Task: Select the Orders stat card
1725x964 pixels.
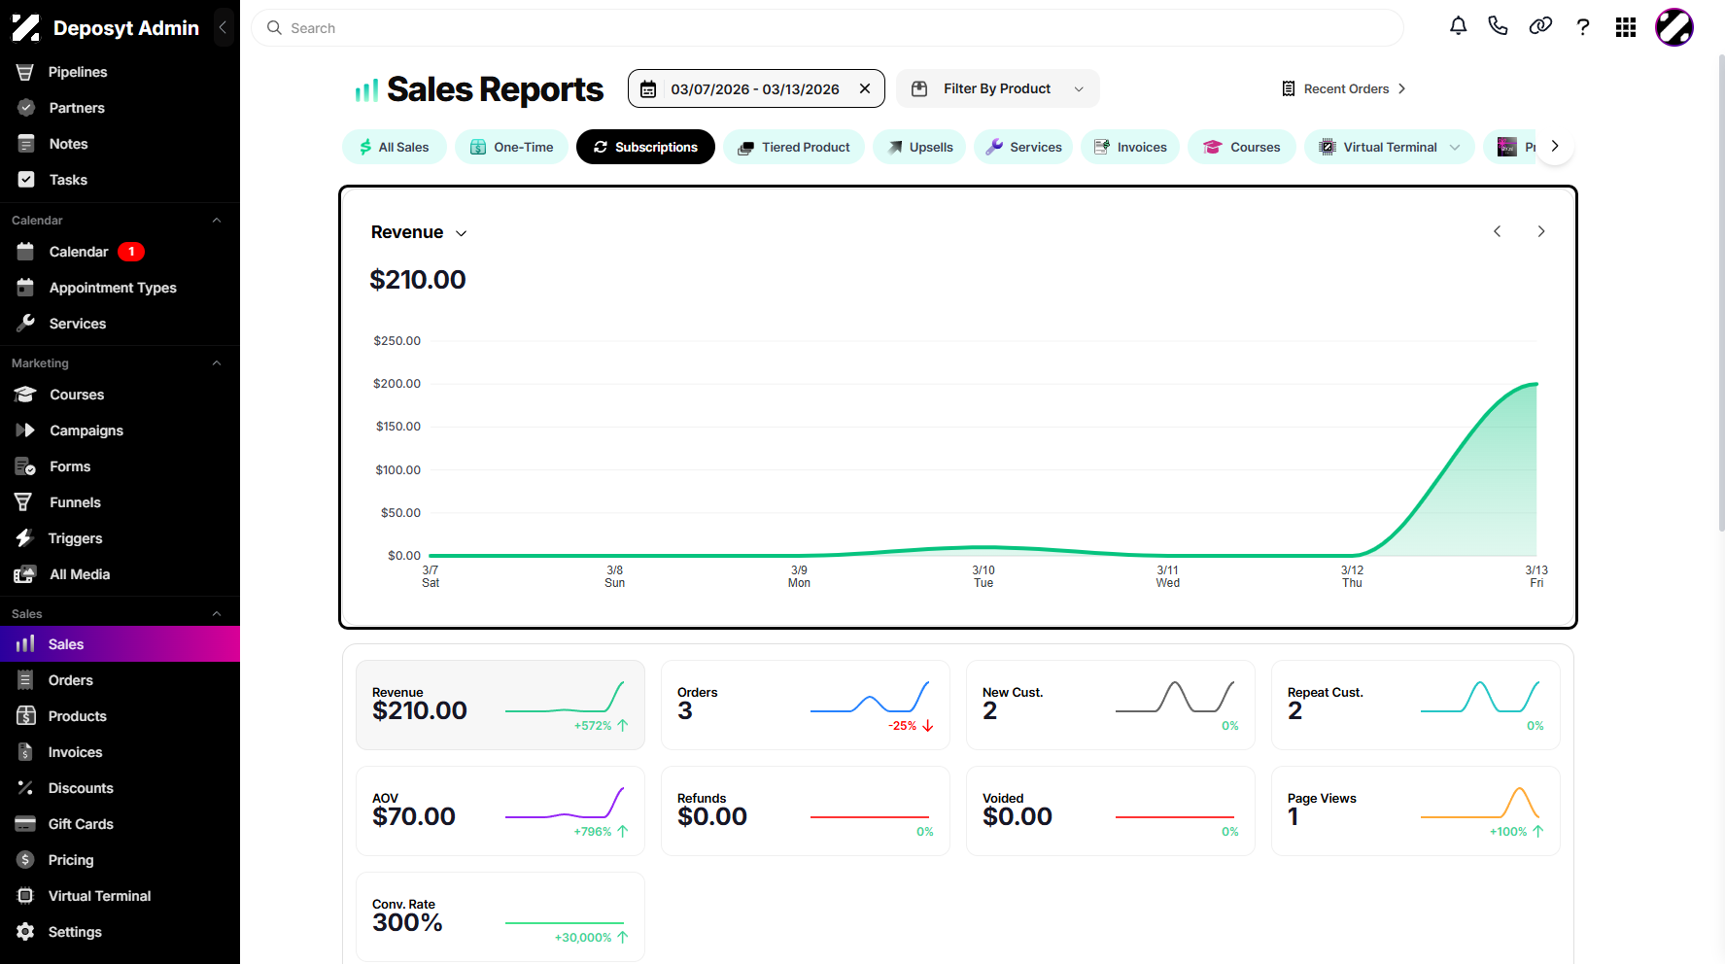Action: 806,705
